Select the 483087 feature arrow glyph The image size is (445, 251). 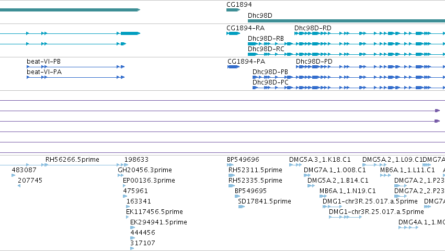point(14,175)
